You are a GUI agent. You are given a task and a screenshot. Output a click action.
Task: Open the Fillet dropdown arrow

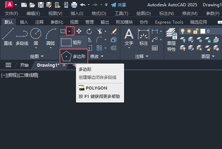[105, 40]
